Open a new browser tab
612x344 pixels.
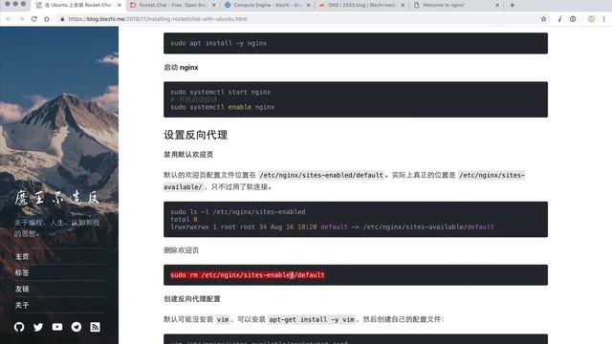[513, 5]
